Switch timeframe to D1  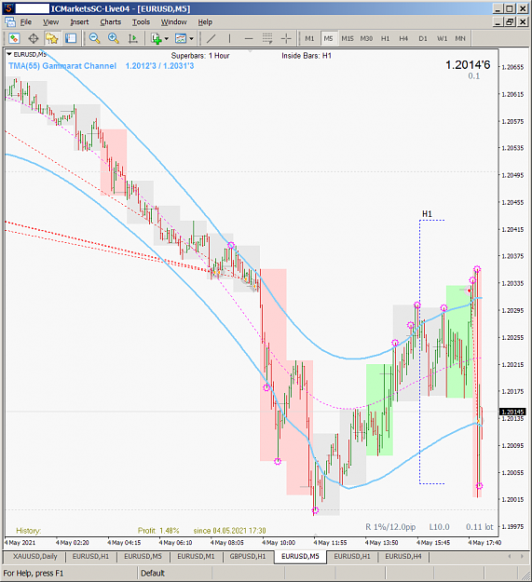(x=423, y=38)
